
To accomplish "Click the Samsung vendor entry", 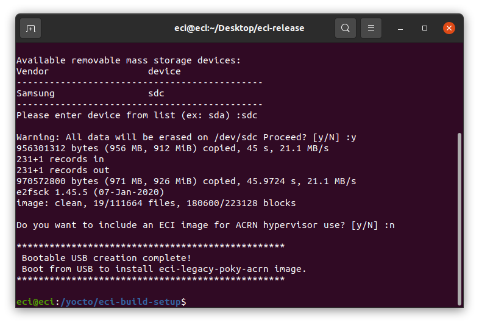I will (x=35, y=93).
